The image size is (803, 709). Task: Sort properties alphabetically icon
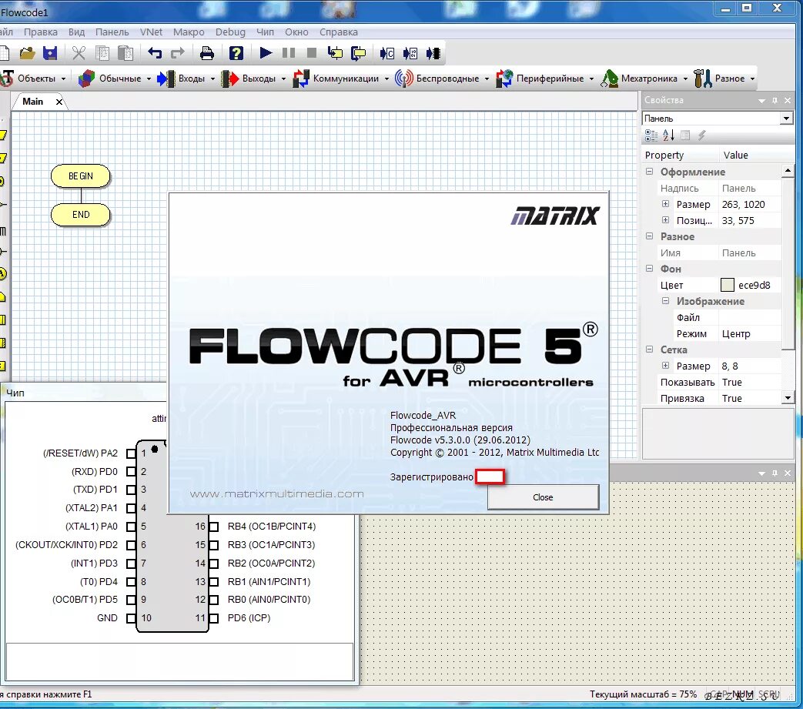click(x=668, y=135)
